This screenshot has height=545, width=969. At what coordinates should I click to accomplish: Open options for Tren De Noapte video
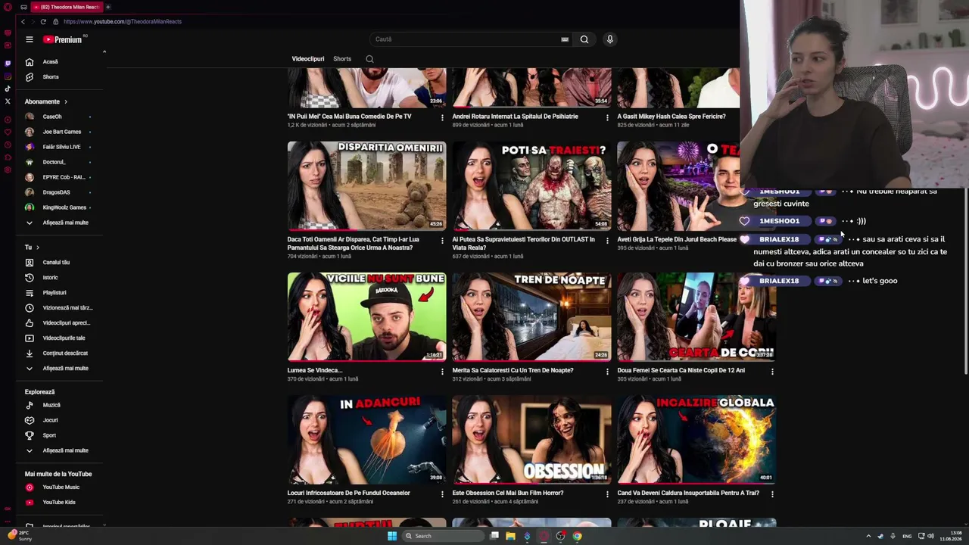pos(607,372)
